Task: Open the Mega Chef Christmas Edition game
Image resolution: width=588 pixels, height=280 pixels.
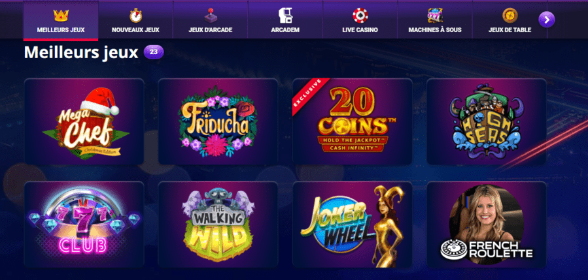Action: tap(84, 121)
